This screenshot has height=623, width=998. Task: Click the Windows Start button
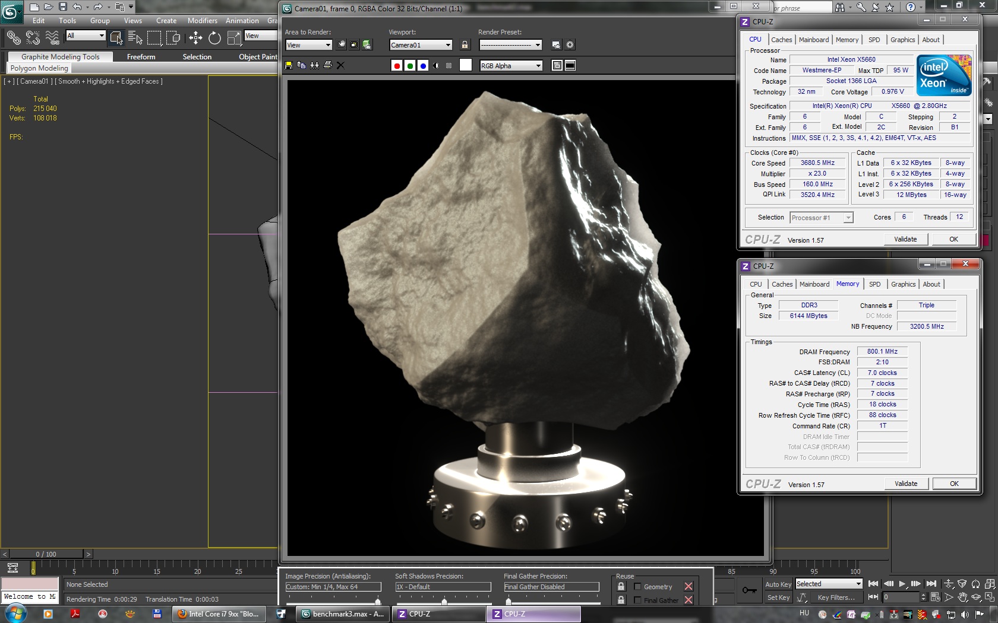pyautogui.click(x=15, y=614)
